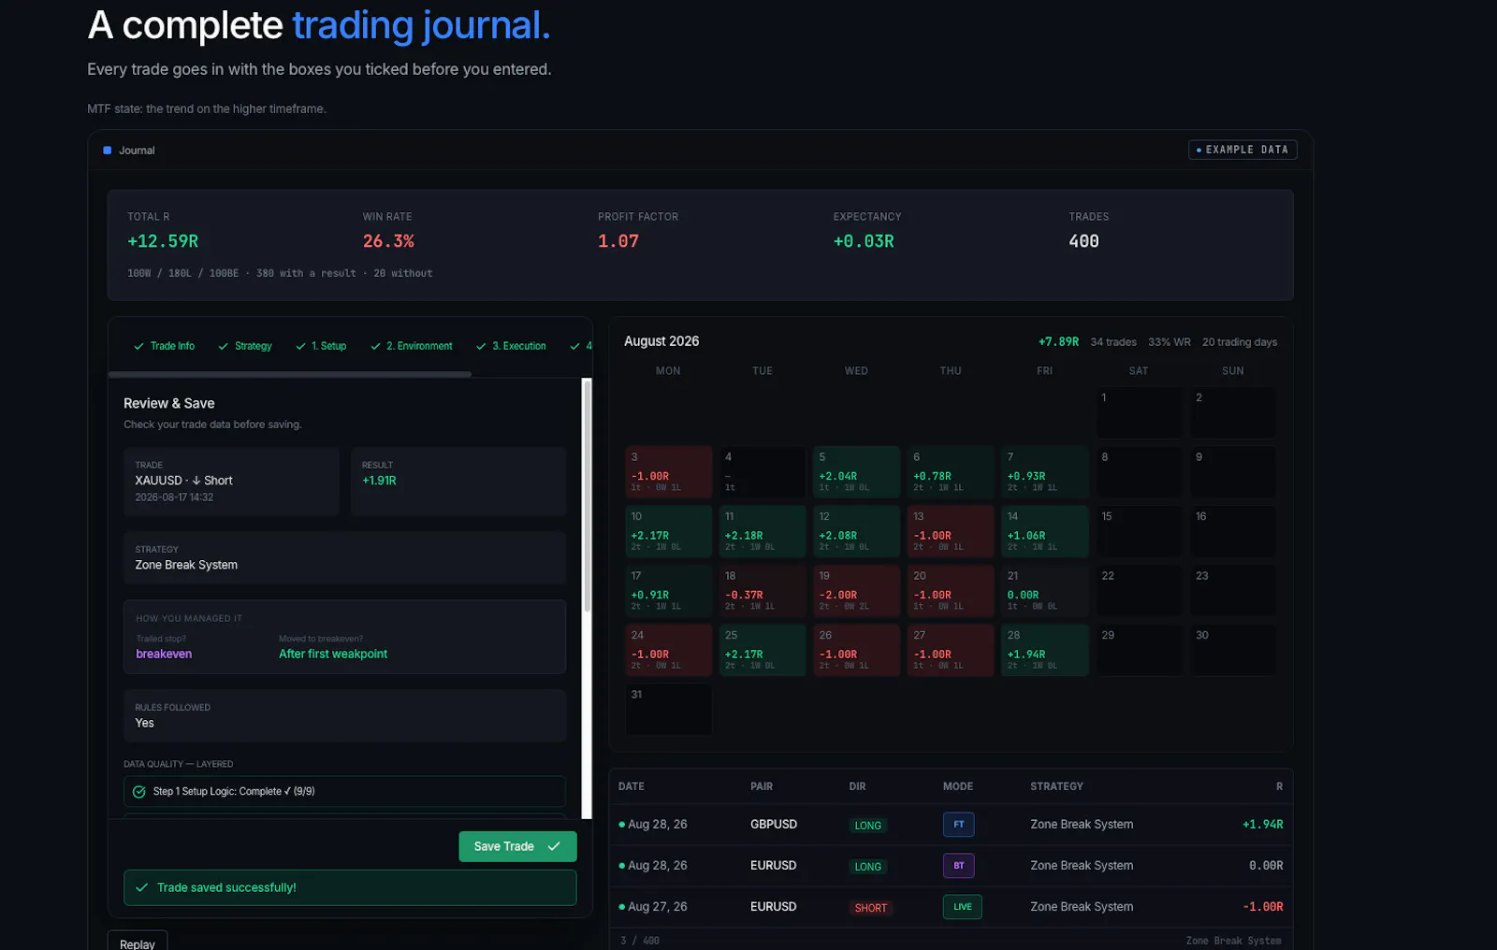Click the LIVE mode badge on Aug 27 row
Image resolution: width=1497 pixels, height=950 pixels.
point(963,907)
